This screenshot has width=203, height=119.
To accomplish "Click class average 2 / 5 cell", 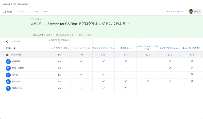I will [x=148, y=55].
